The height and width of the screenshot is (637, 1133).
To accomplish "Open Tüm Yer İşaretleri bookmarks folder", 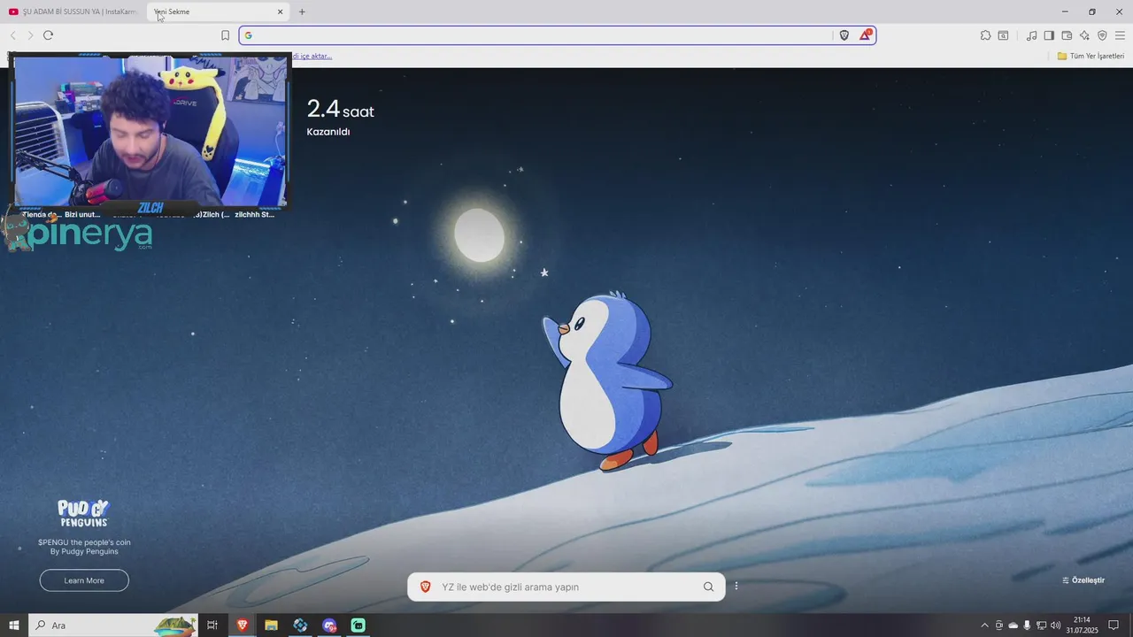I will pos(1091,56).
